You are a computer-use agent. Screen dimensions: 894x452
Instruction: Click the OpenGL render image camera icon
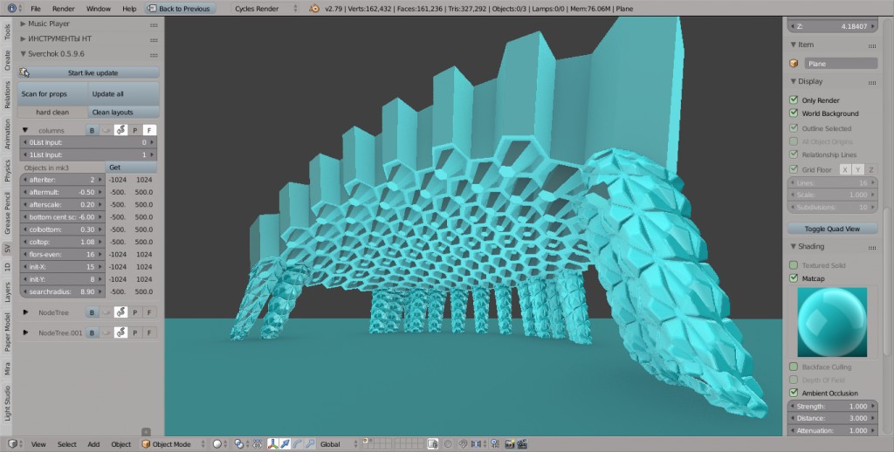(506, 444)
